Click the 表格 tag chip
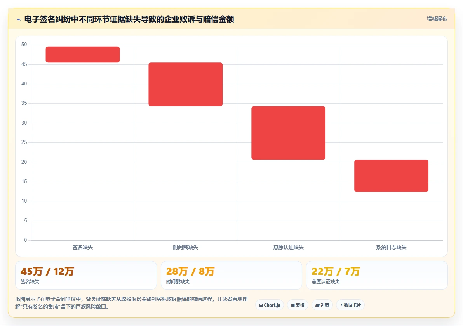 click(x=298, y=305)
